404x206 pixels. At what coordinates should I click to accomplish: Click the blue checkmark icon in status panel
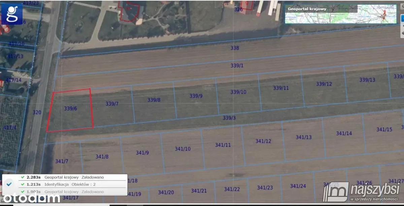click(x=9, y=184)
